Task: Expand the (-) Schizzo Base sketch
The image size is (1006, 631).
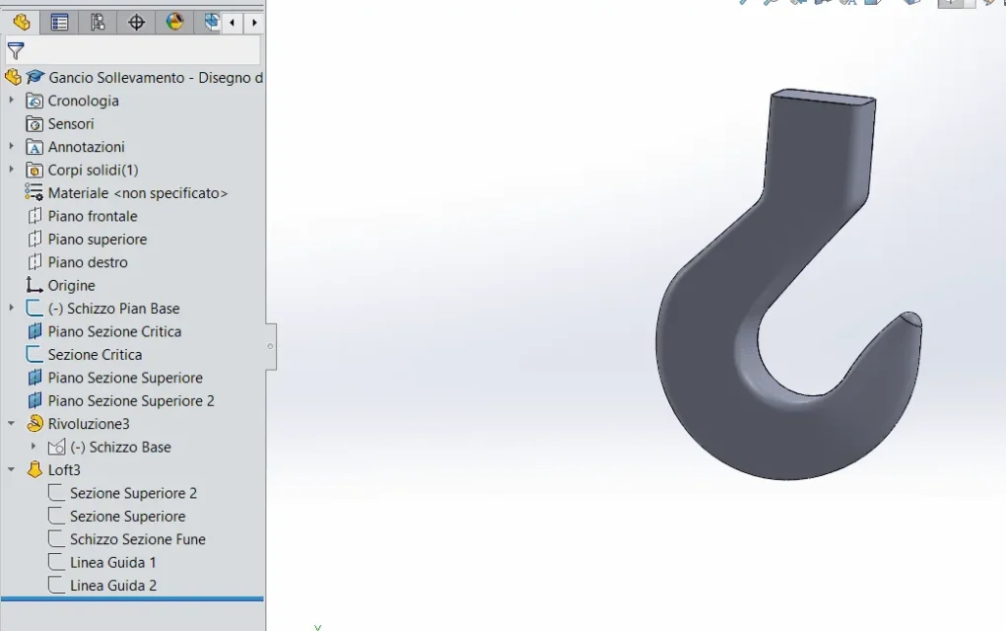Action: click(34, 446)
